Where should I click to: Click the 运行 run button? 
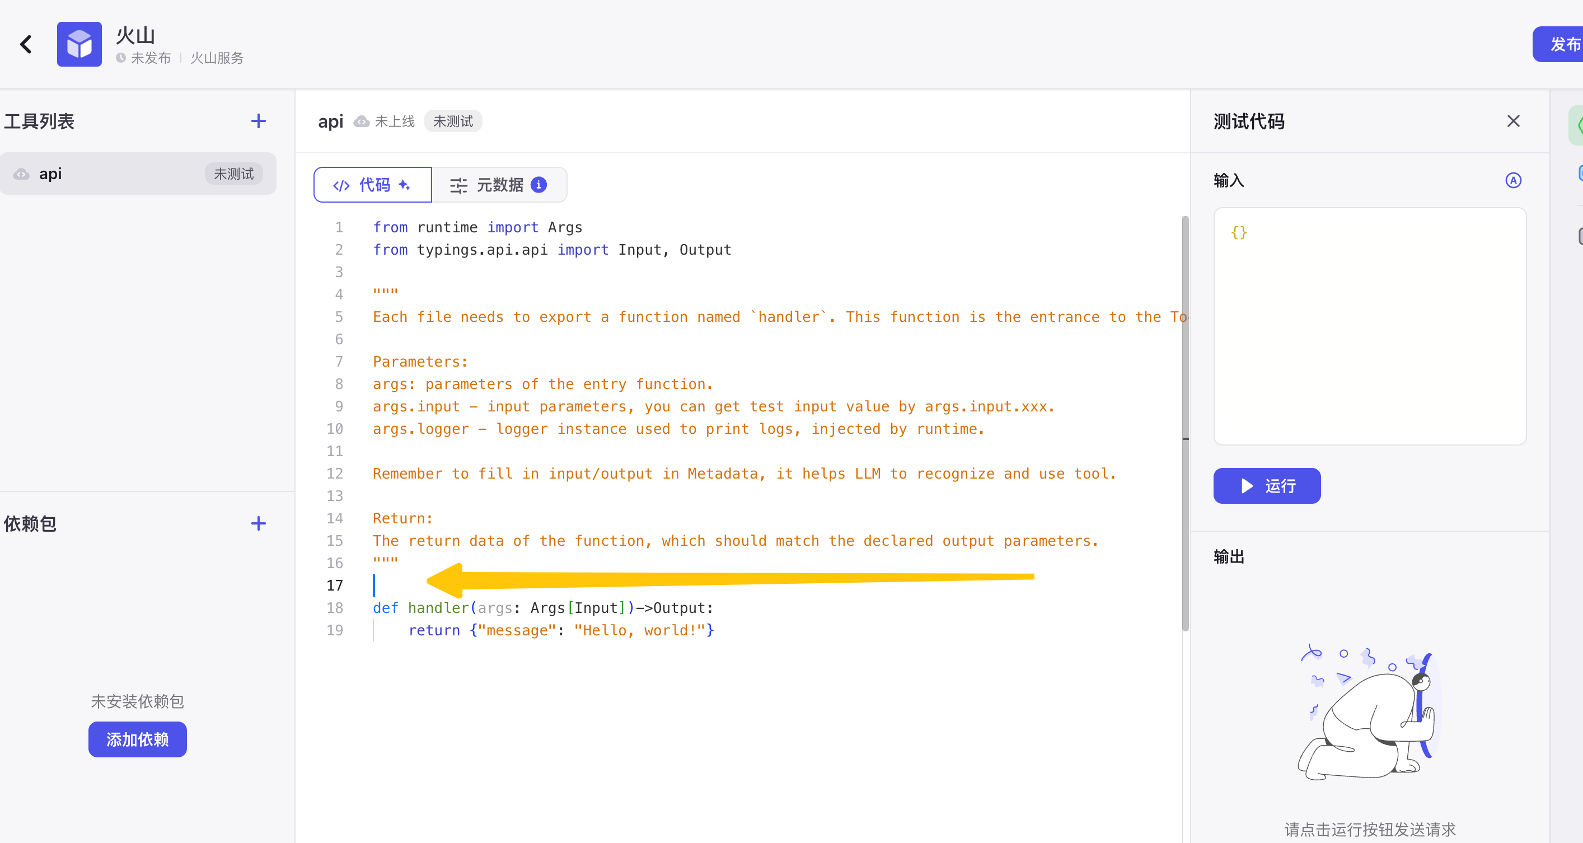[1267, 486]
